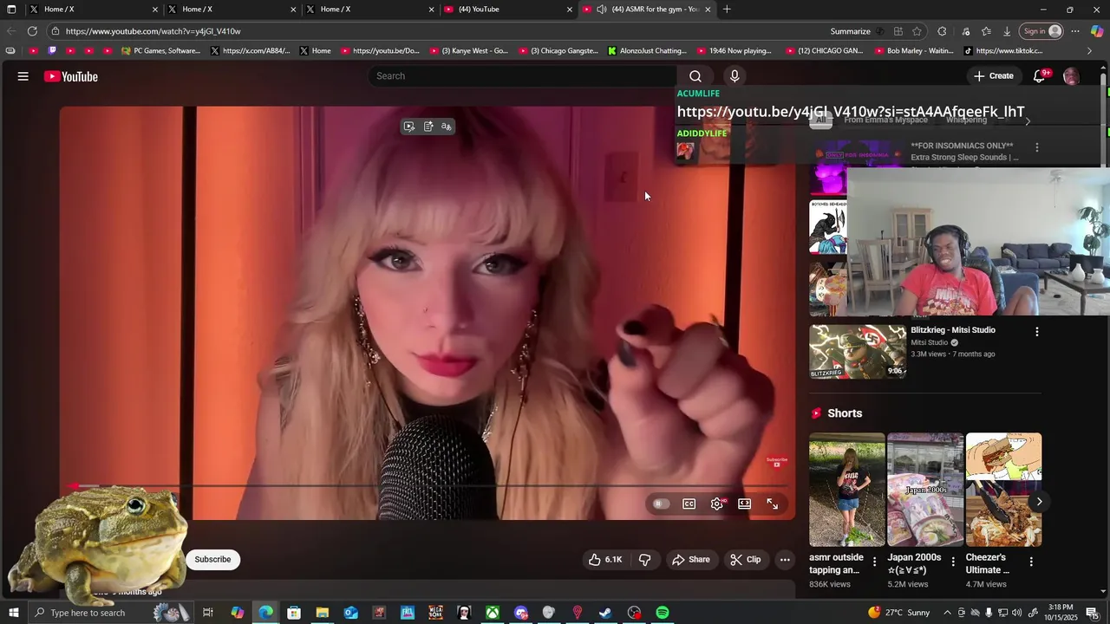Open the Task View taskbar button
1110x624 pixels.
pyautogui.click(x=208, y=613)
